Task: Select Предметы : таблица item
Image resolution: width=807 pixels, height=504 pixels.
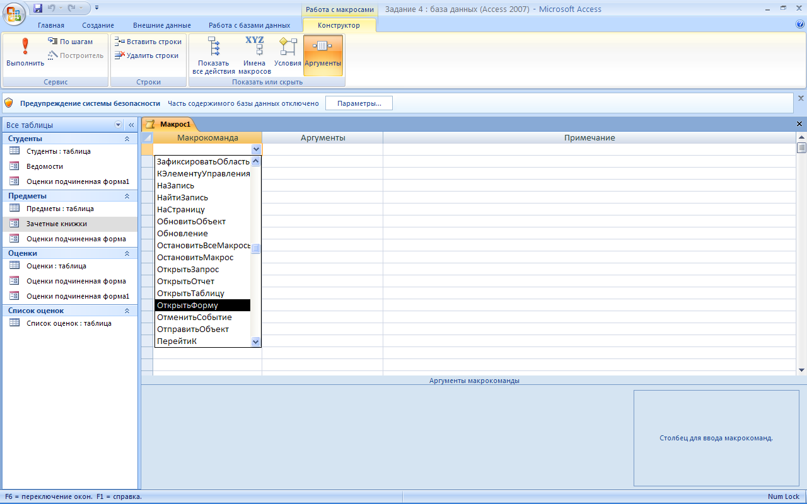Action: (x=70, y=209)
